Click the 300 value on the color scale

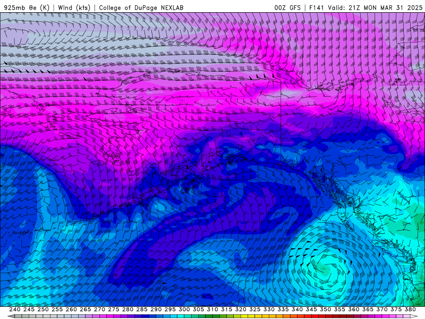coord(184,309)
